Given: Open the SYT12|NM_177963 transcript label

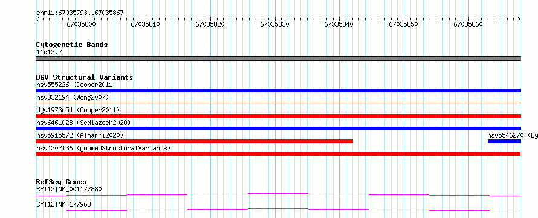Looking at the screenshot, I should [x=63, y=204].
